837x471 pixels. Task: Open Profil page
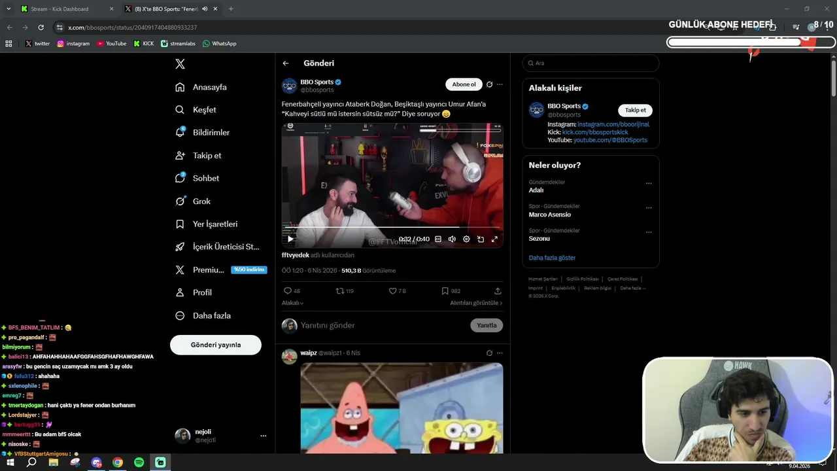point(194,292)
